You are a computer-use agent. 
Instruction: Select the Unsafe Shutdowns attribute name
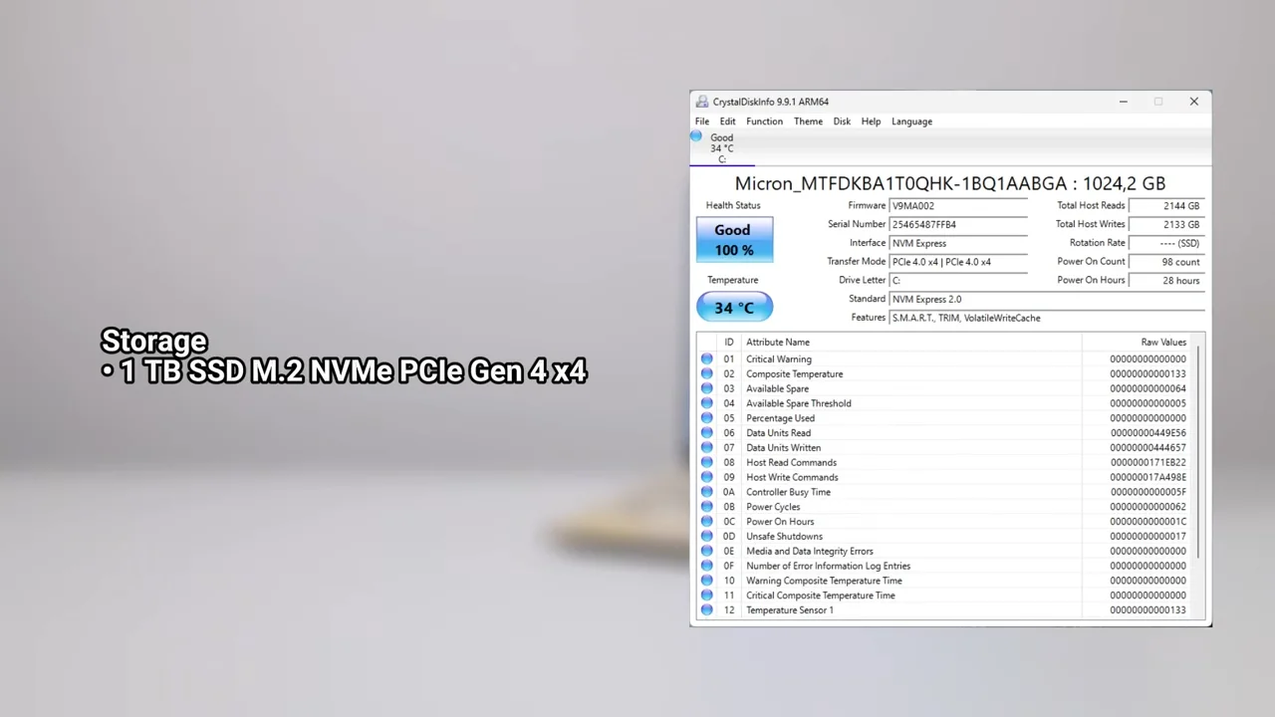point(784,536)
